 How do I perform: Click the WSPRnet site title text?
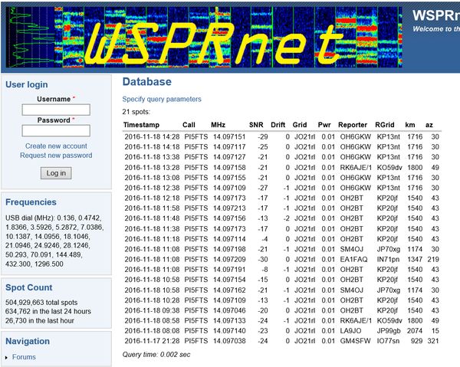[x=435, y=15]
